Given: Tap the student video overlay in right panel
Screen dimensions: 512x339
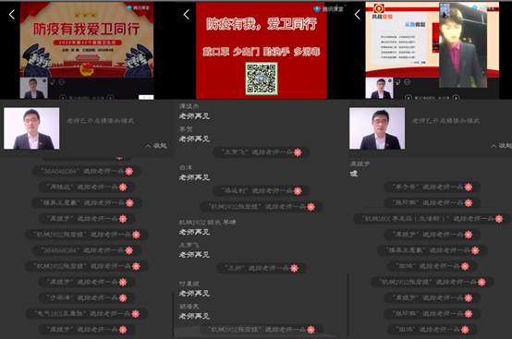Looking at the screenshot, I should coord(463,45).
